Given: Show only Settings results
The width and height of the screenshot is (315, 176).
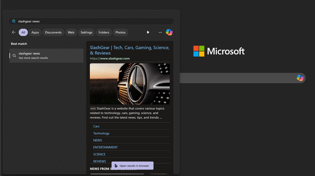Looking at the screenshot, I should pos(86,33).
